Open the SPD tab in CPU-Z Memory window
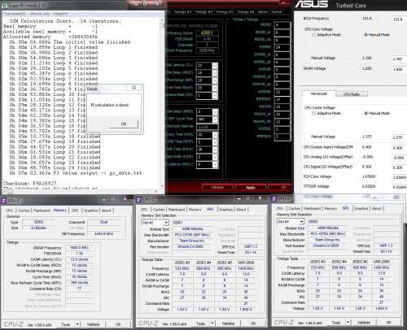 [x=75, y=211]
